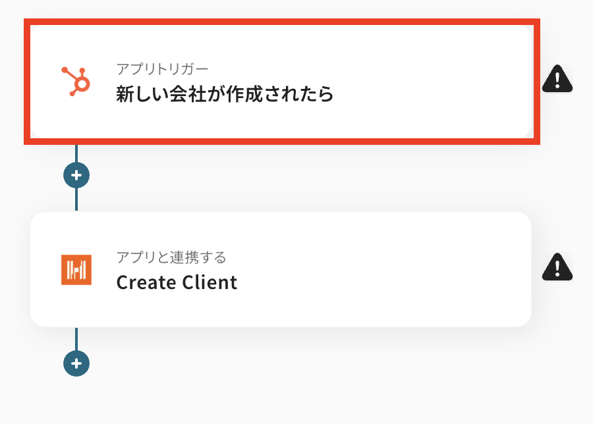Select the 新しい会社が作成されたら title text
Screen dimensions: 593x424
click(225, 95)
